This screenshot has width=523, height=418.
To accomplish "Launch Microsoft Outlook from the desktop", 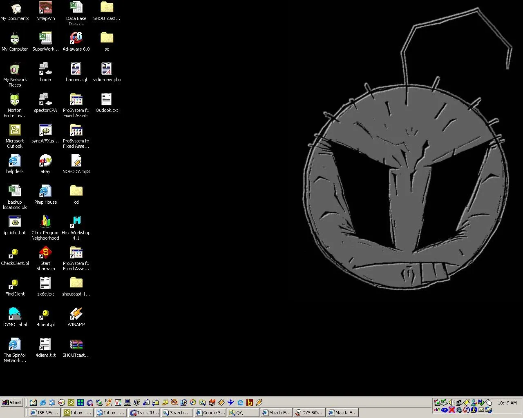I will (15, 131).
